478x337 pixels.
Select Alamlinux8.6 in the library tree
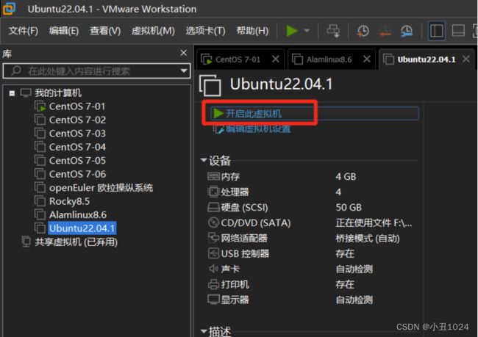click(78, 215)
